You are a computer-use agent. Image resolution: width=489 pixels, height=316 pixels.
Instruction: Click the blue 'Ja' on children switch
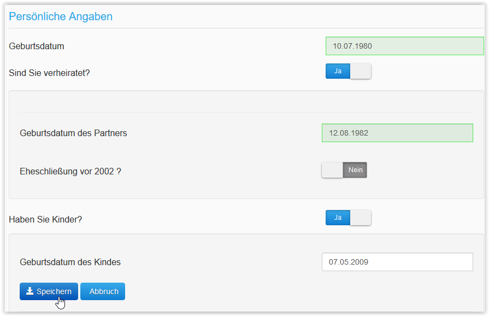pos(338,218)
